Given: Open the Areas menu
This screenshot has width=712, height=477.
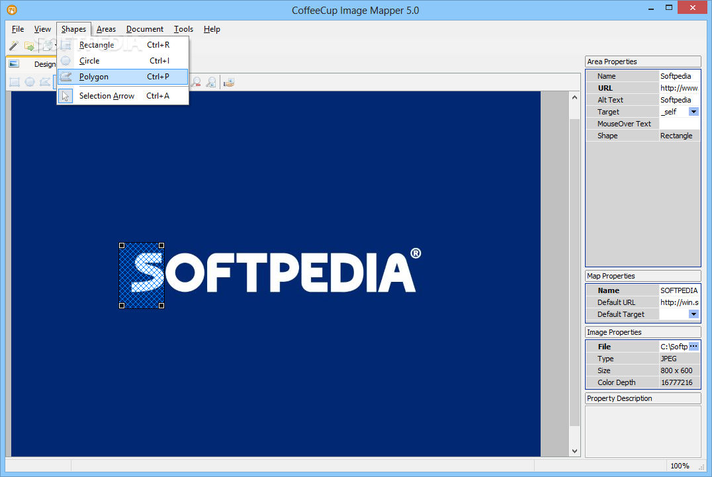Looking at the screenshot, I should [x=106, y=29].
